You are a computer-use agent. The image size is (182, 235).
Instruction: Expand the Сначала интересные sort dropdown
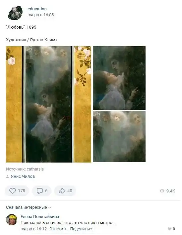coord(29,207)
